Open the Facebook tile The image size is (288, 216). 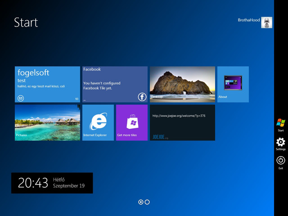115,84
